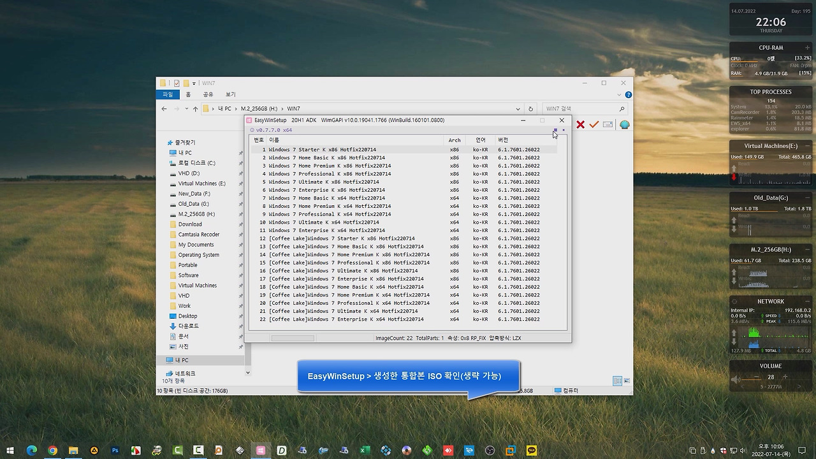Select [Coffee Lake]Windows 7 Starter K x86 row
Image resolution: width=816 pixels, height=459 pixels.
[404, 238]
